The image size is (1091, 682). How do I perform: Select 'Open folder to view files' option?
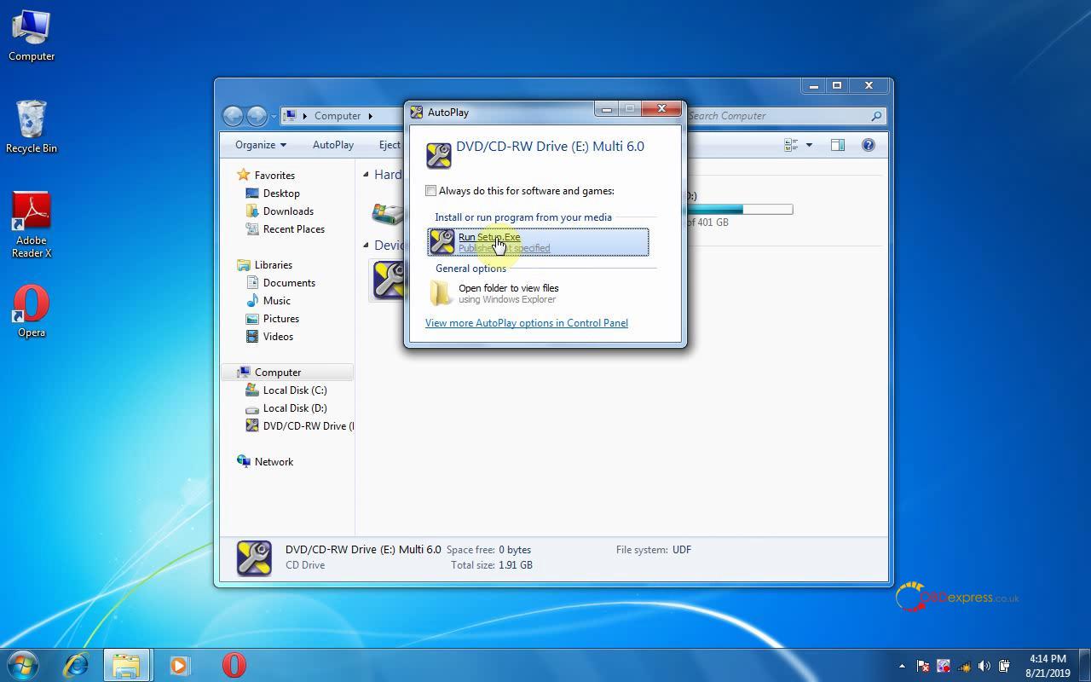pos(508,293)
